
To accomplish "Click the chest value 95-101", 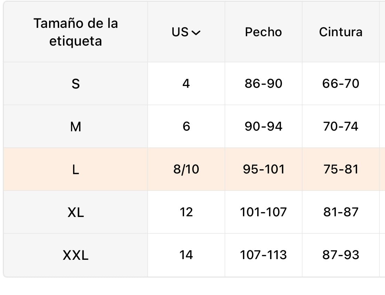I will coord(264,169).
